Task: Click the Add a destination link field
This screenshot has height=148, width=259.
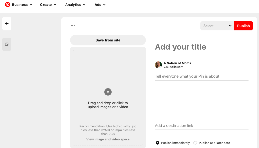Action: click(201, 126)
